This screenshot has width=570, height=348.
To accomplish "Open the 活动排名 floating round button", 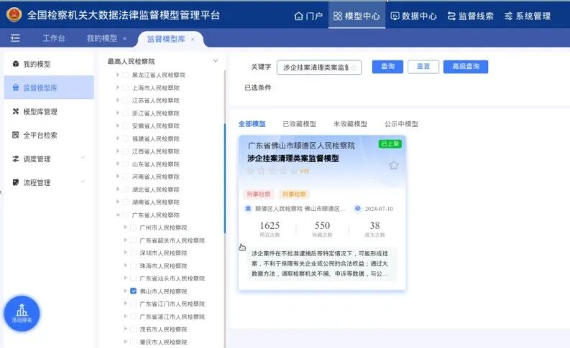I will pyautogui.click(x=22, y=314).
